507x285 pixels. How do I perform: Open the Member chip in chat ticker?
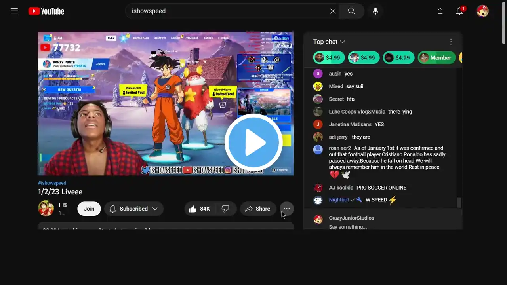[x=436, y=58]
